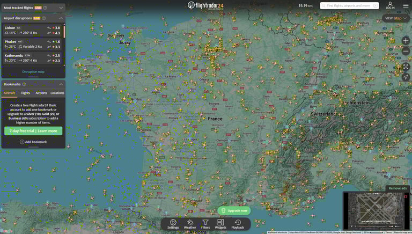Zoom in on the map
The height and width of the screenshot is (234, 412).
(x=406, y=41)
